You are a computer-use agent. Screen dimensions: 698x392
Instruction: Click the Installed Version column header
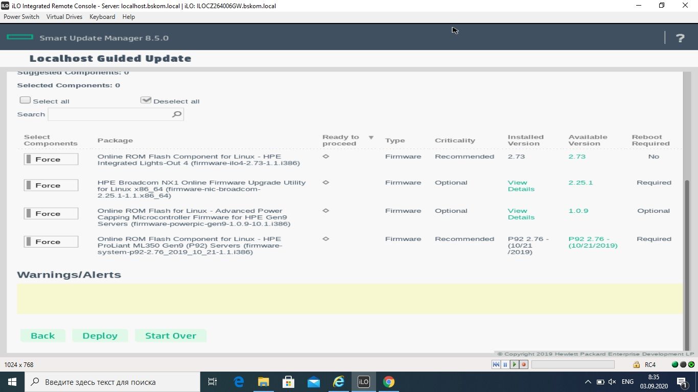pyautogui.click(x=525, y=140)
